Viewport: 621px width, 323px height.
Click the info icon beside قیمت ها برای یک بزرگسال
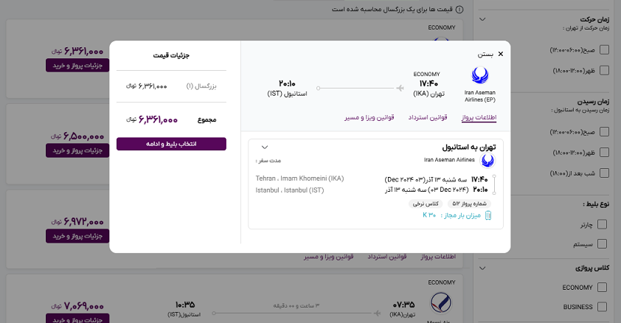pyautogui.click(x=459, y=9)
